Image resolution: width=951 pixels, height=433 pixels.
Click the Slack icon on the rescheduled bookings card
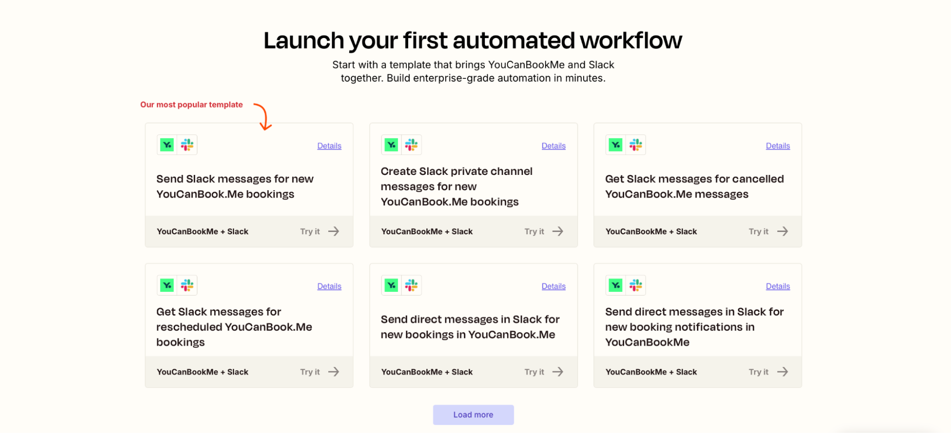[x=187, y=285]
